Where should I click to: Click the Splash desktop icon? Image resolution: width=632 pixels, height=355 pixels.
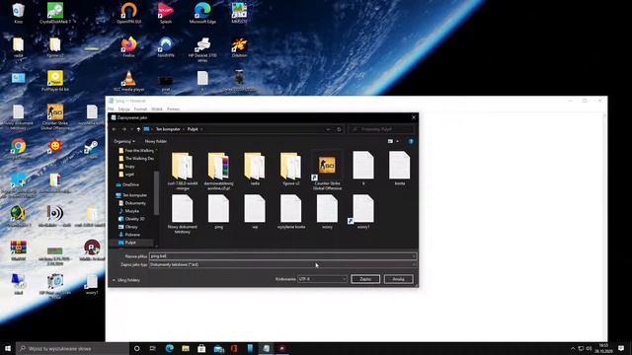(166, 13)
